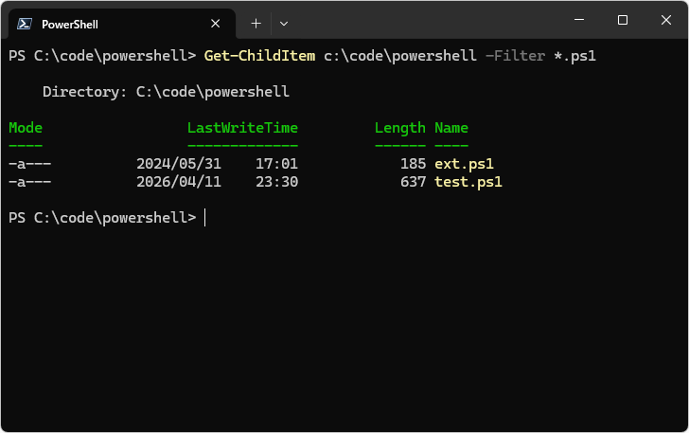
Task: Click the PowerShell icon in the tab
Action: point(26,24)
